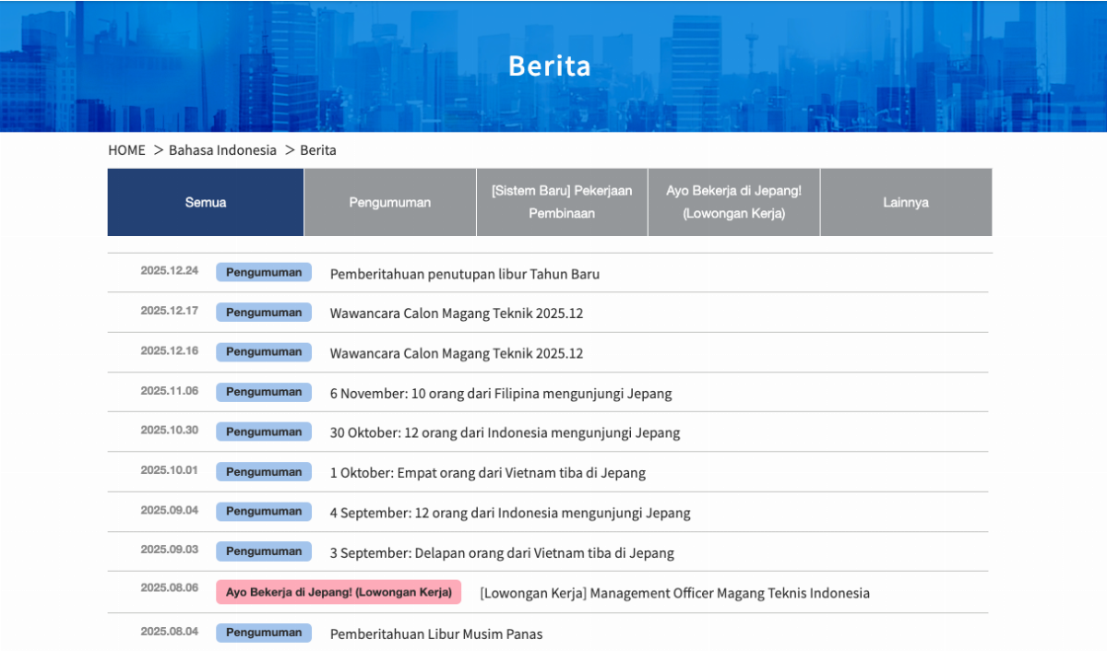Open Pemberitahuan Libur Musim Panas notice
1107x651 pixels.
(x=436, y=633)
